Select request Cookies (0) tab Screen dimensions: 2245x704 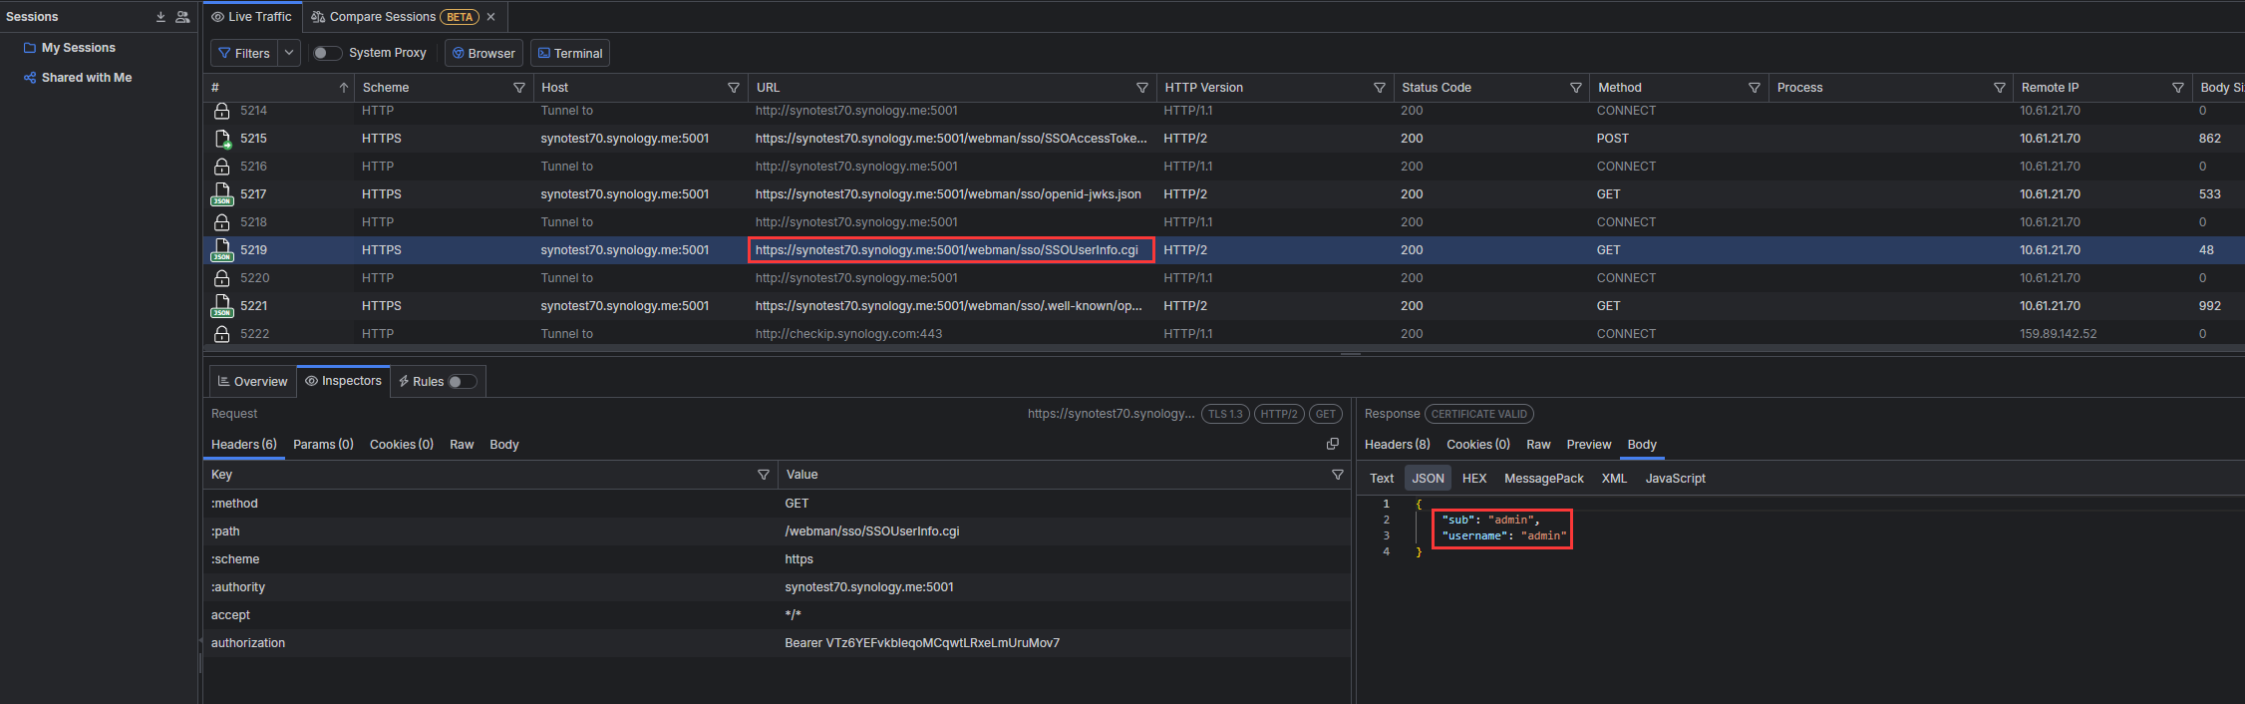pyautogui.click(x=402, y=445)
